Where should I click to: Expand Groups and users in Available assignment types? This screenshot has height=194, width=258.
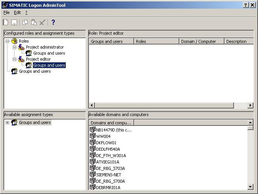8,122
